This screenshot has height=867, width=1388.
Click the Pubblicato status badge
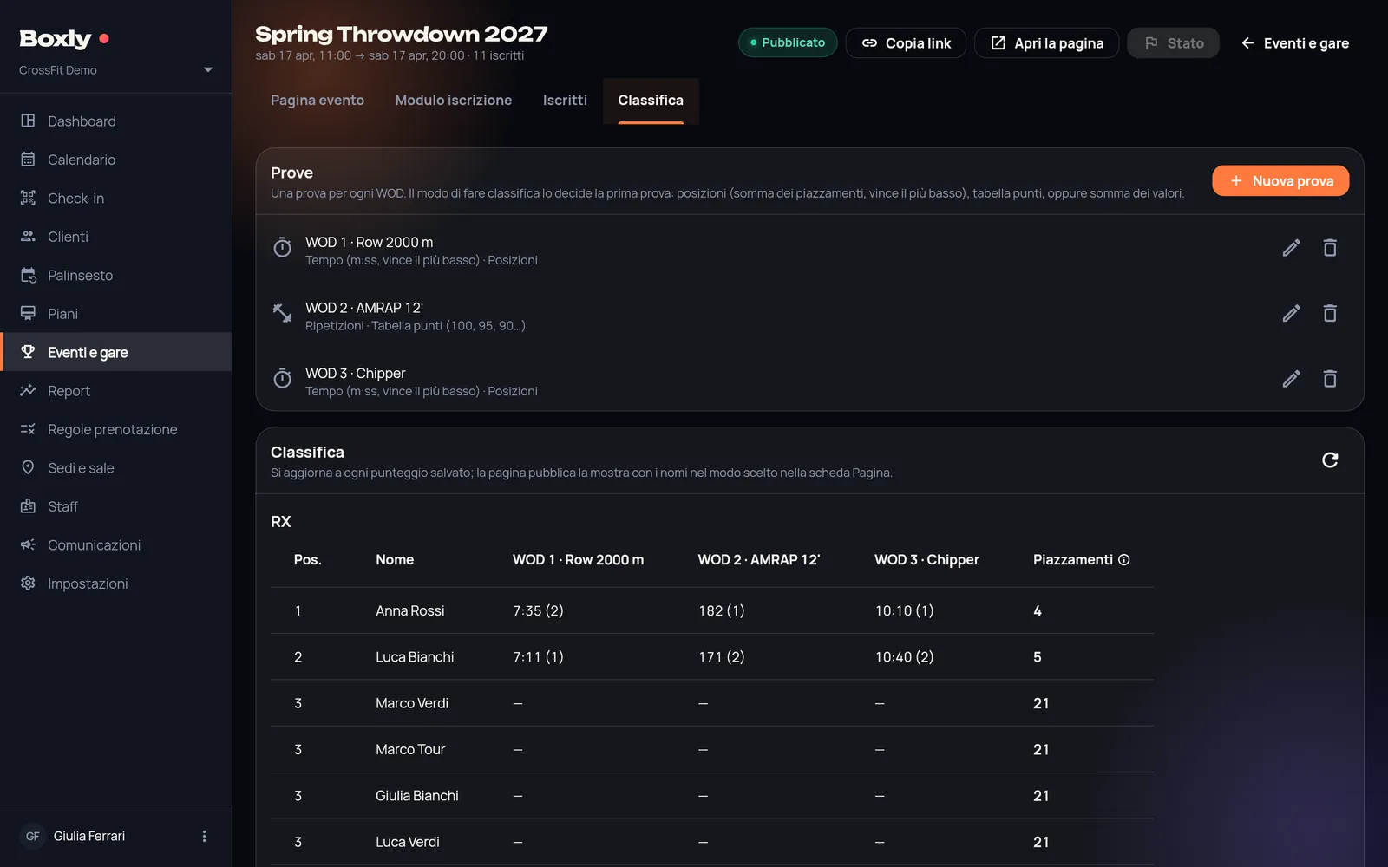pos(788,42)
